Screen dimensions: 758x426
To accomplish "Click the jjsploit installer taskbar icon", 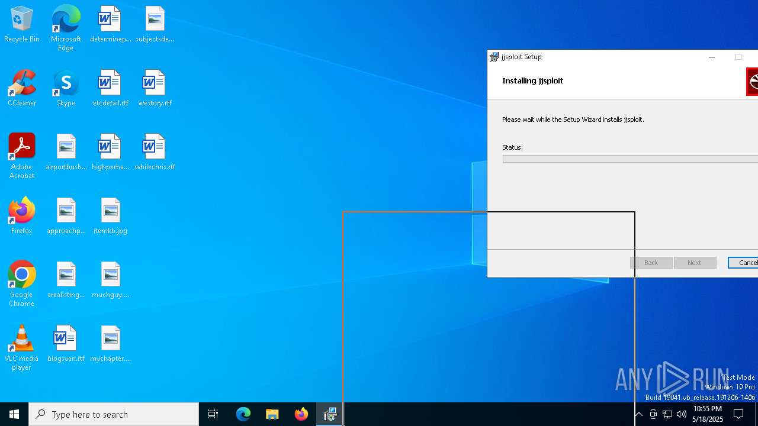I will click(330, 414).
